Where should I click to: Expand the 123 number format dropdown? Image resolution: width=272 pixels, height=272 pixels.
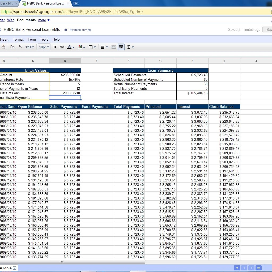click(29, 47)
